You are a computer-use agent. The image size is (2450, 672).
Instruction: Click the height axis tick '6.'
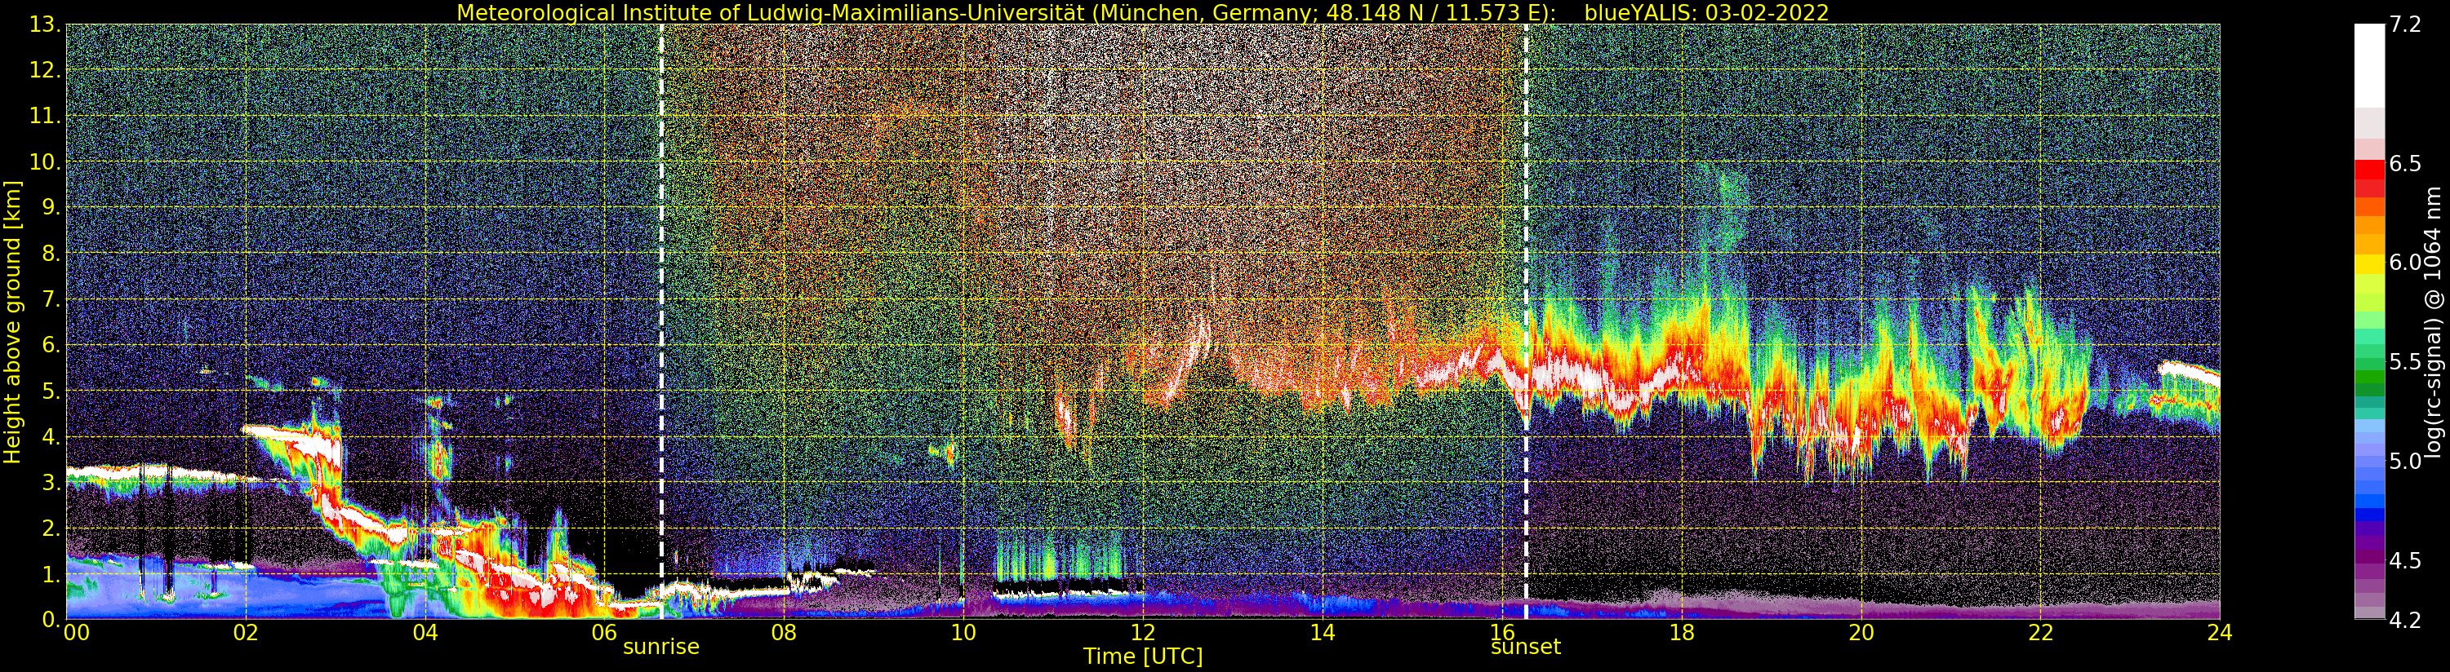pyautogui.click(x=51, y=345)
